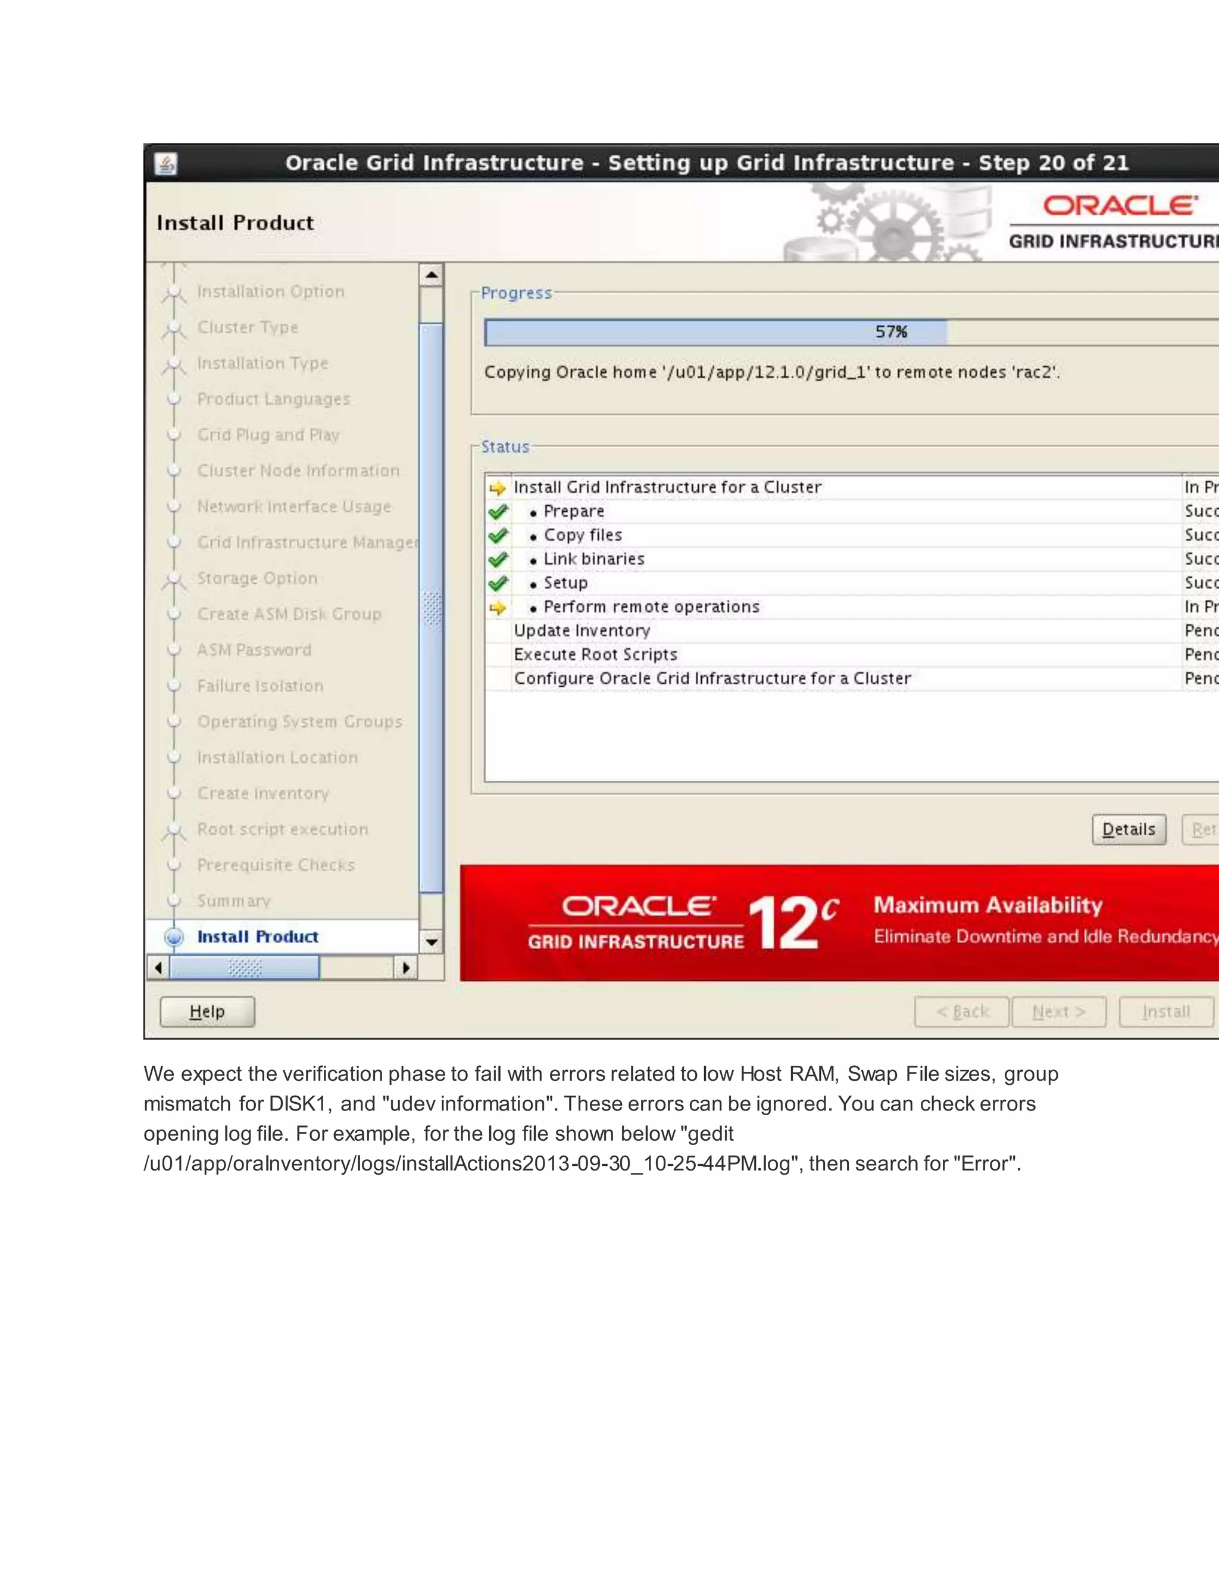The height and width of the screenshot is (1577, 1219).
Task: Click the Setup status row
Action: 852,583
